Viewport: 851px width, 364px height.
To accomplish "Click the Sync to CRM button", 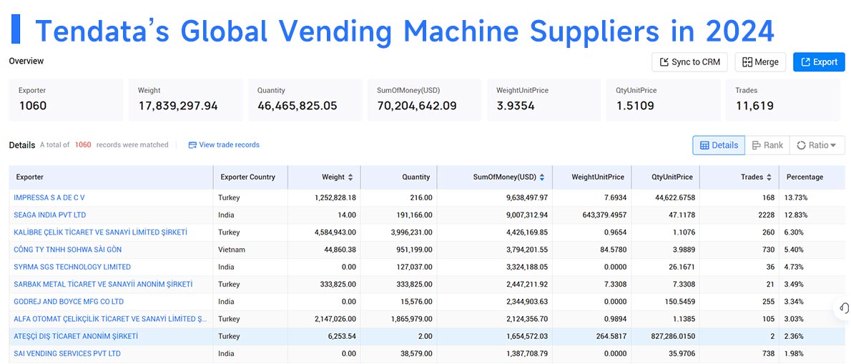I will 689,62.
